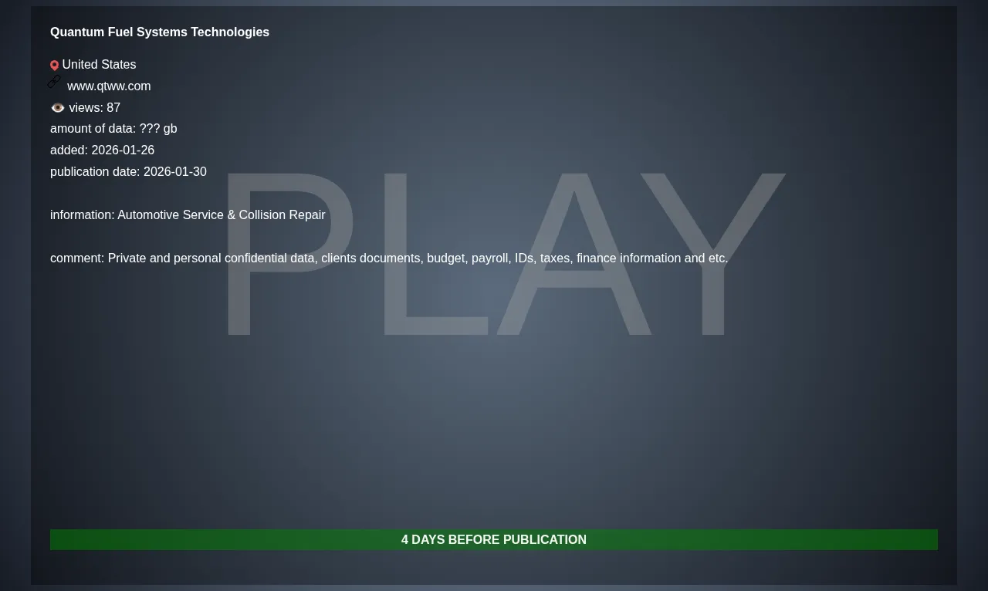The height and width of the screenshot is (591, 988).
Task: Click the red location pin icon
Action: point(55,66)
